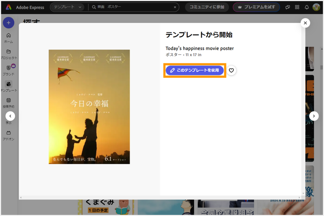324x216 pixels.
Task: Open the notifications bell
Action: click(x=307, y=7)
